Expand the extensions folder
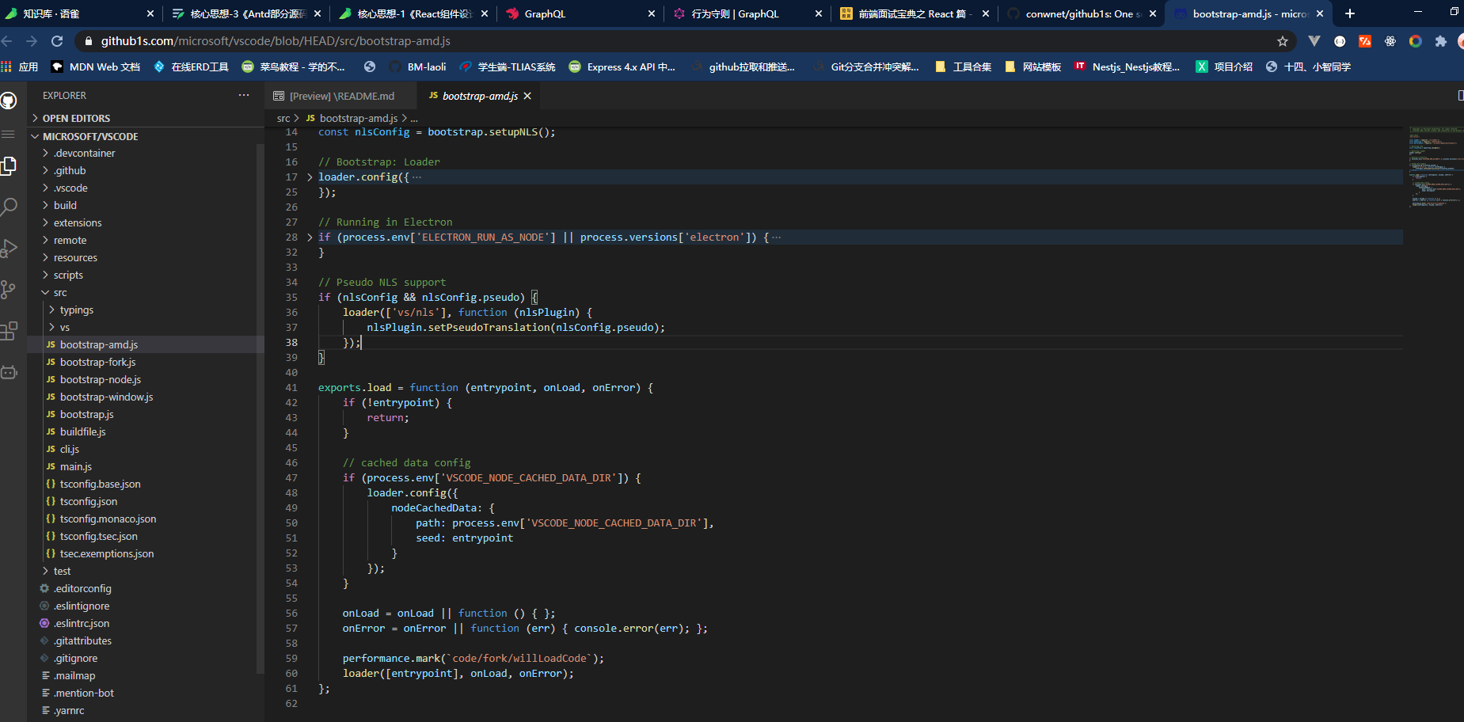 pyautogui.click(x=78, y=223)
